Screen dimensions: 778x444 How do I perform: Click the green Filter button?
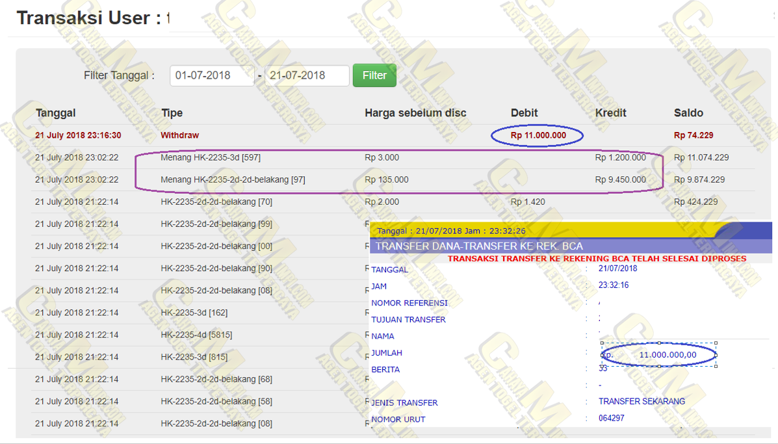[x=374, y=75]
